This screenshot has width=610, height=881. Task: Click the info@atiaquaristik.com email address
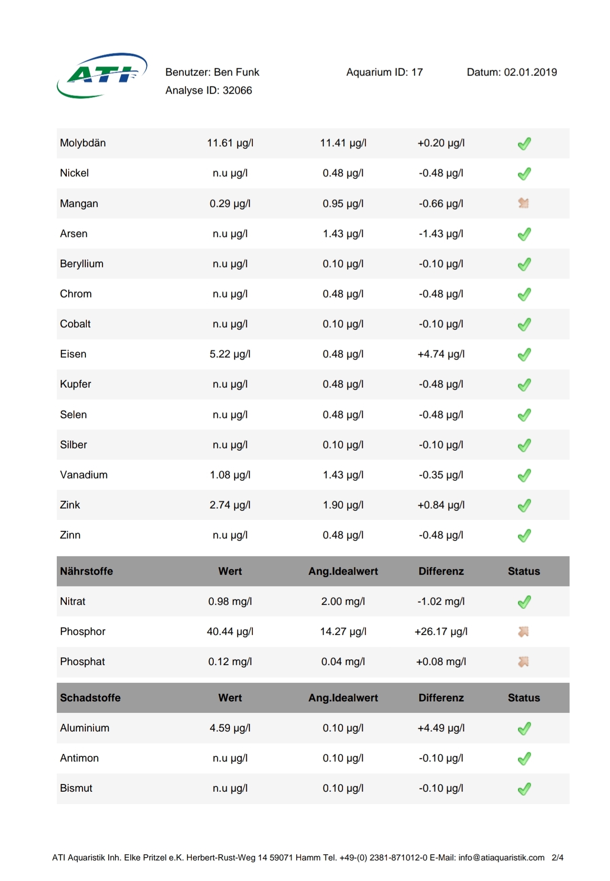(x=501, y=858)
